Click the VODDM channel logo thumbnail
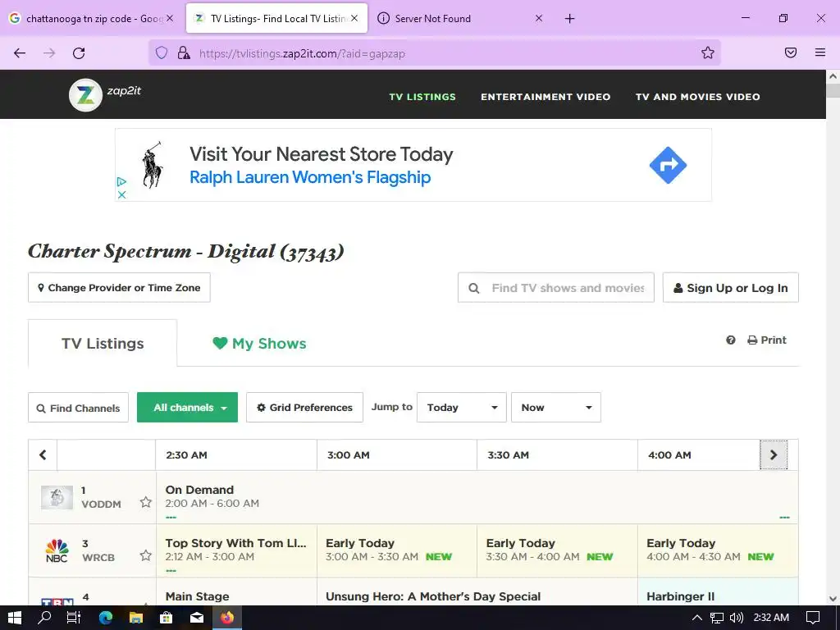This screenshot has height=630, width=840. pyautogui.click(x=57, y=497)
